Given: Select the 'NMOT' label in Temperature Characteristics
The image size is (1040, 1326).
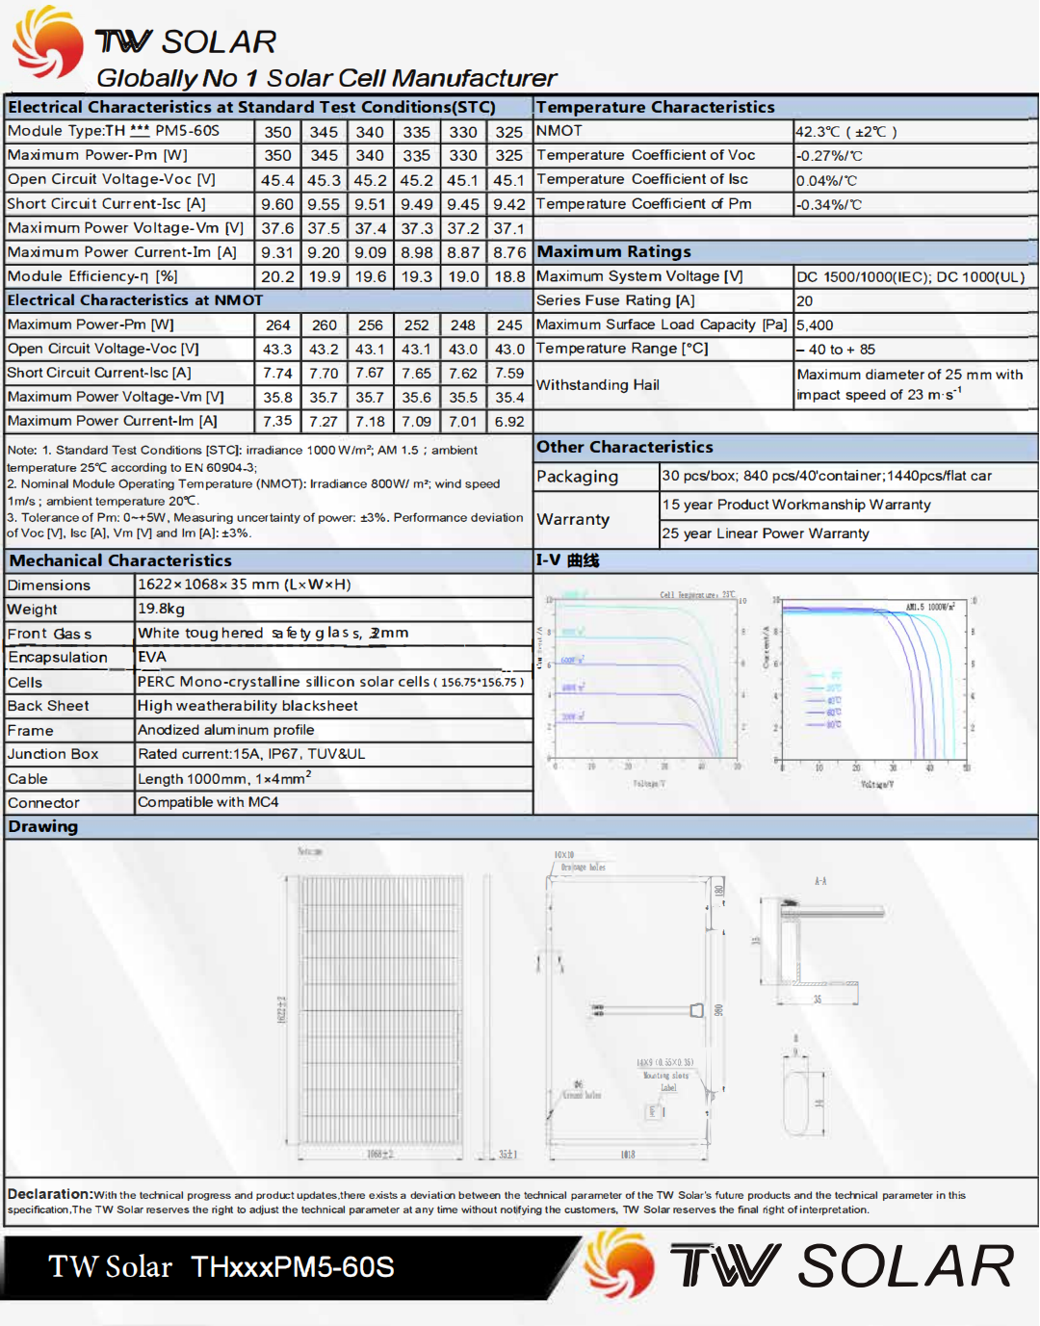Looking at the screenshot, I should click(x=559, y=131).
